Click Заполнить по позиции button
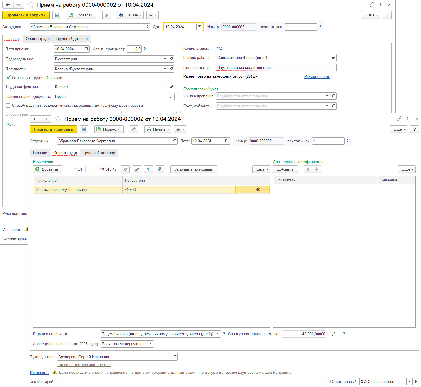The height and width of the screenshot is (387, 421). coord(194,169)
